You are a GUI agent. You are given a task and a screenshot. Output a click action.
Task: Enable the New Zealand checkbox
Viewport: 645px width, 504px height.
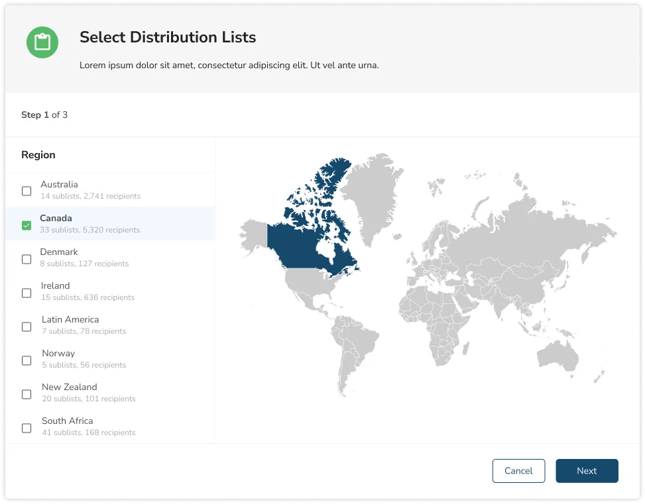(27, 393)
